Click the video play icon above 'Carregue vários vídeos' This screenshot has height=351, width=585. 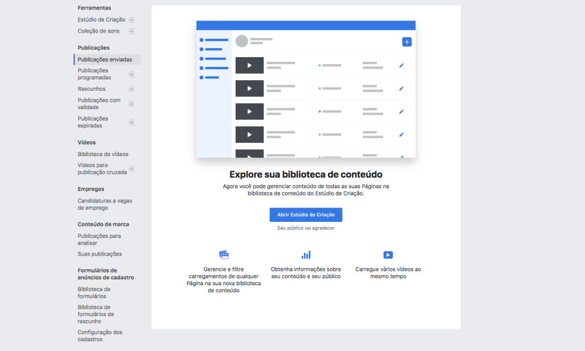point(388,255)
